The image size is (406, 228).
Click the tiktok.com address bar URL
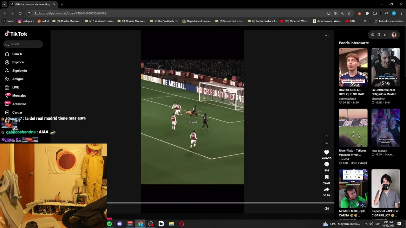[x=70, y=13]
